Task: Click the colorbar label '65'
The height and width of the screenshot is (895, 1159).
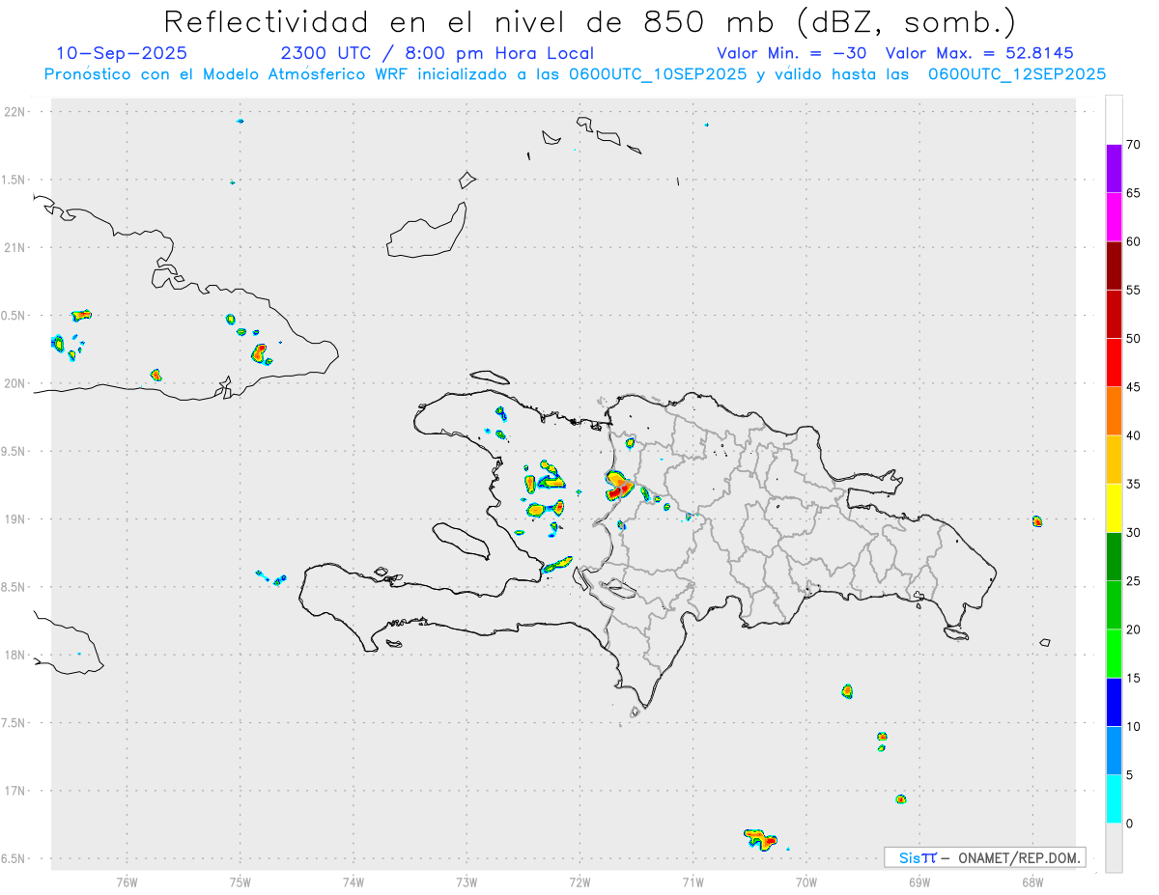Action: click(x=1133, y=193)
